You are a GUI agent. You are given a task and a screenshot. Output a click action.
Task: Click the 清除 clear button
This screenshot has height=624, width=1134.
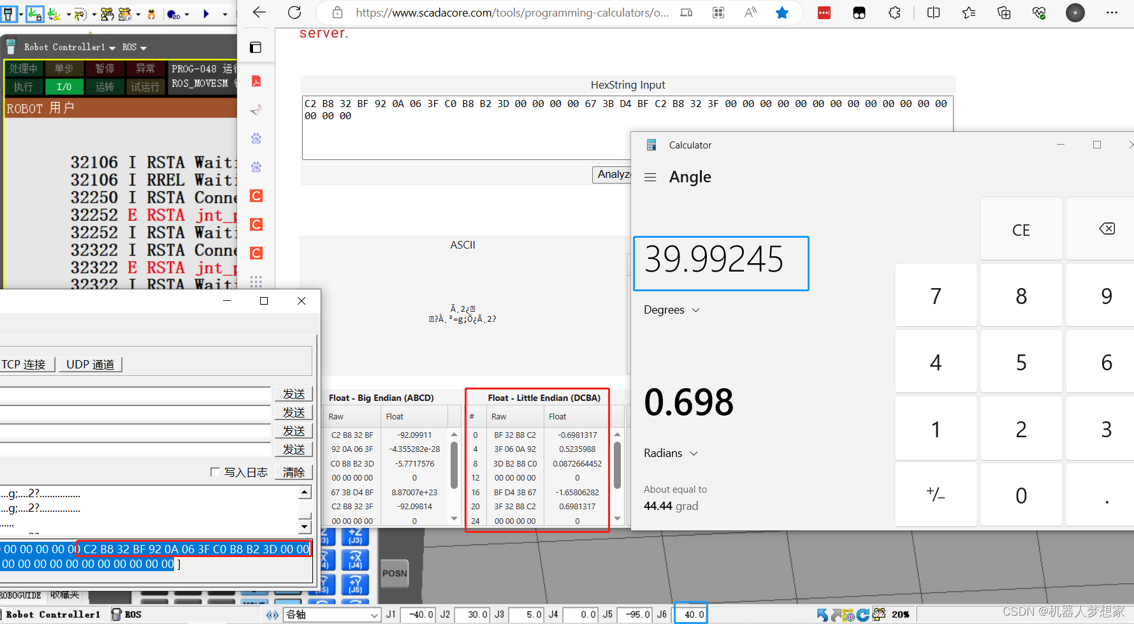[x=294, y=472]
